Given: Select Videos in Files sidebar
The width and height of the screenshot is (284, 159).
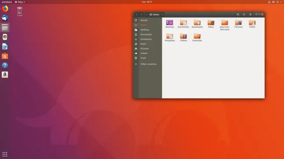Looking at the screenshot, I should 147,53.
